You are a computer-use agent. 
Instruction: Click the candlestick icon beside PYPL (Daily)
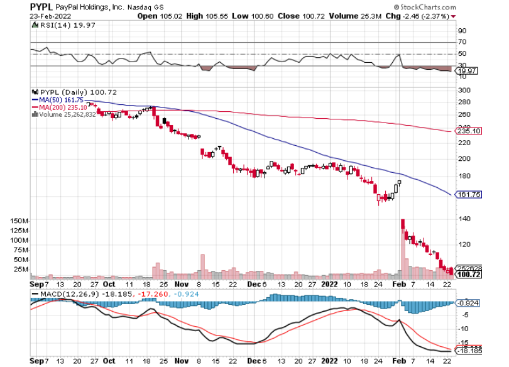click(x=35, y=92)
